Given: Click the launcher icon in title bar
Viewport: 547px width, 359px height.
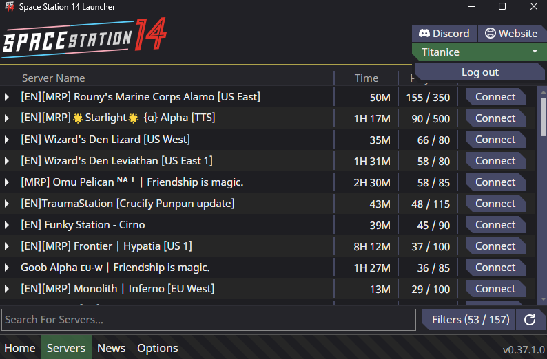Looking at the screenshot, I should 10,7.
